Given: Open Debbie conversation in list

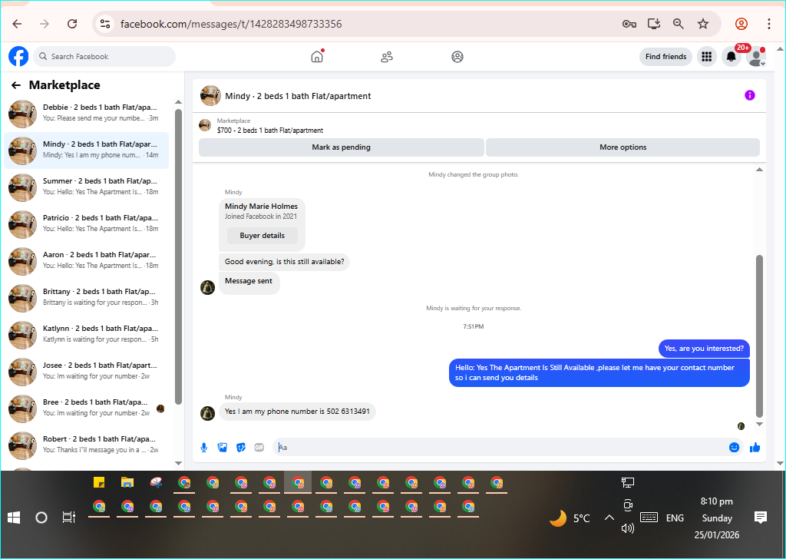Looking at the screenshot, I should pos(86,113).
